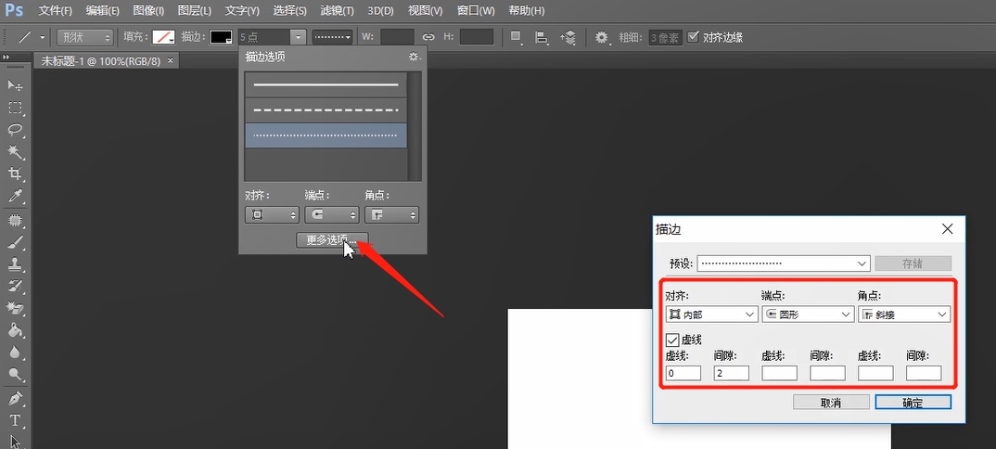
Task: Expand the 端点 圆形 dropdown in dialog
Action: [807, 314]
